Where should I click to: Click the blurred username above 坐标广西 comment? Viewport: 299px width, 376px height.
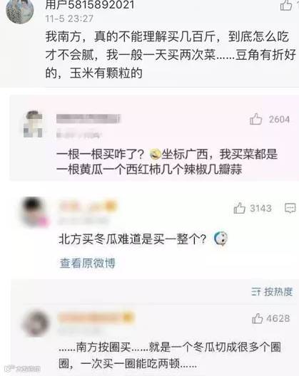click(x=88, y=119)
